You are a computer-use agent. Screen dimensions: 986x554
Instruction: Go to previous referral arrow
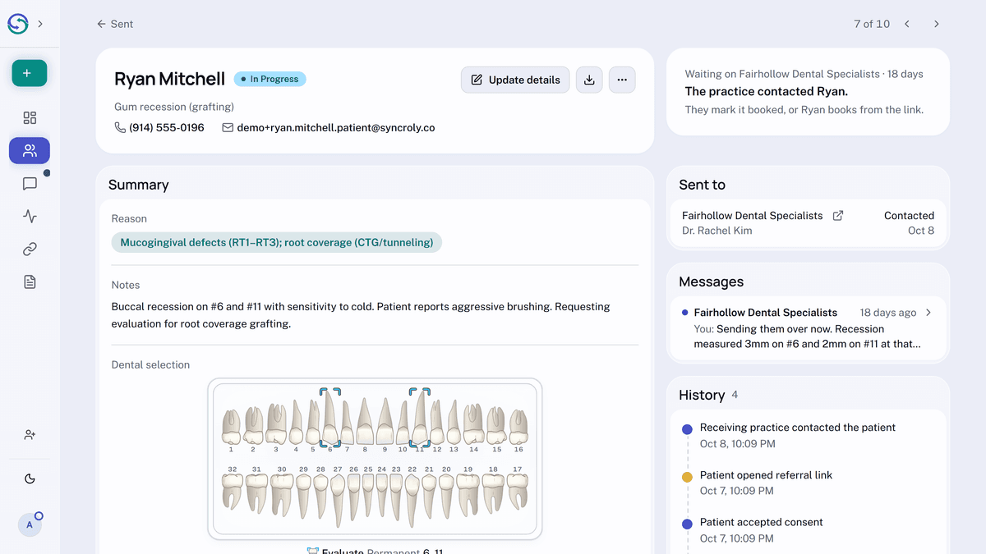(x=907, y=24)
